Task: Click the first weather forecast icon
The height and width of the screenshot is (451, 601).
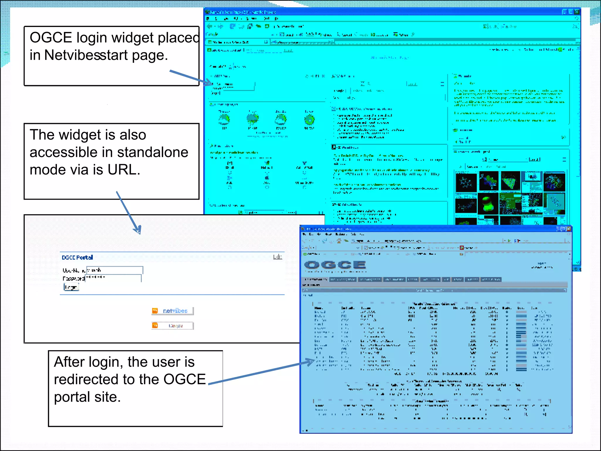Action: coord(224,119)
